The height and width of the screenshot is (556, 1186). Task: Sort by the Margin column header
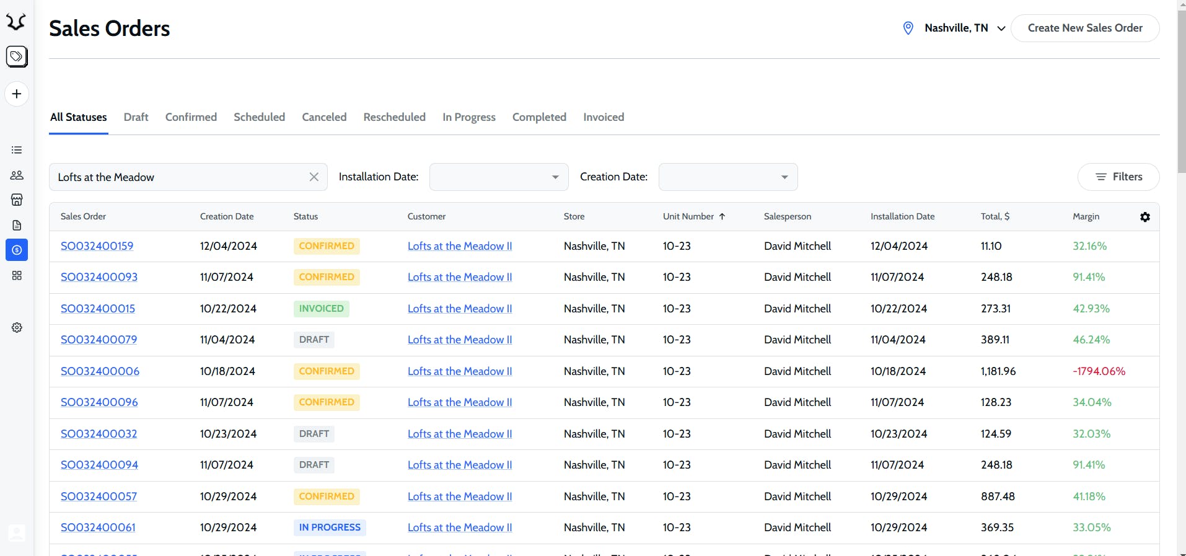pos(1086,216)
